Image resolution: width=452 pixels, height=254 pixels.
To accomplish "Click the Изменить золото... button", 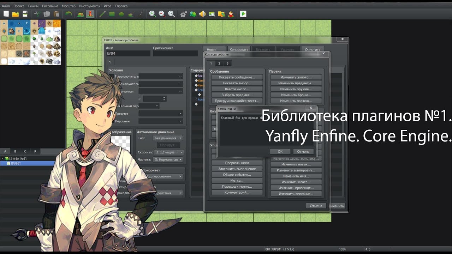I will [x=296, y=77].
